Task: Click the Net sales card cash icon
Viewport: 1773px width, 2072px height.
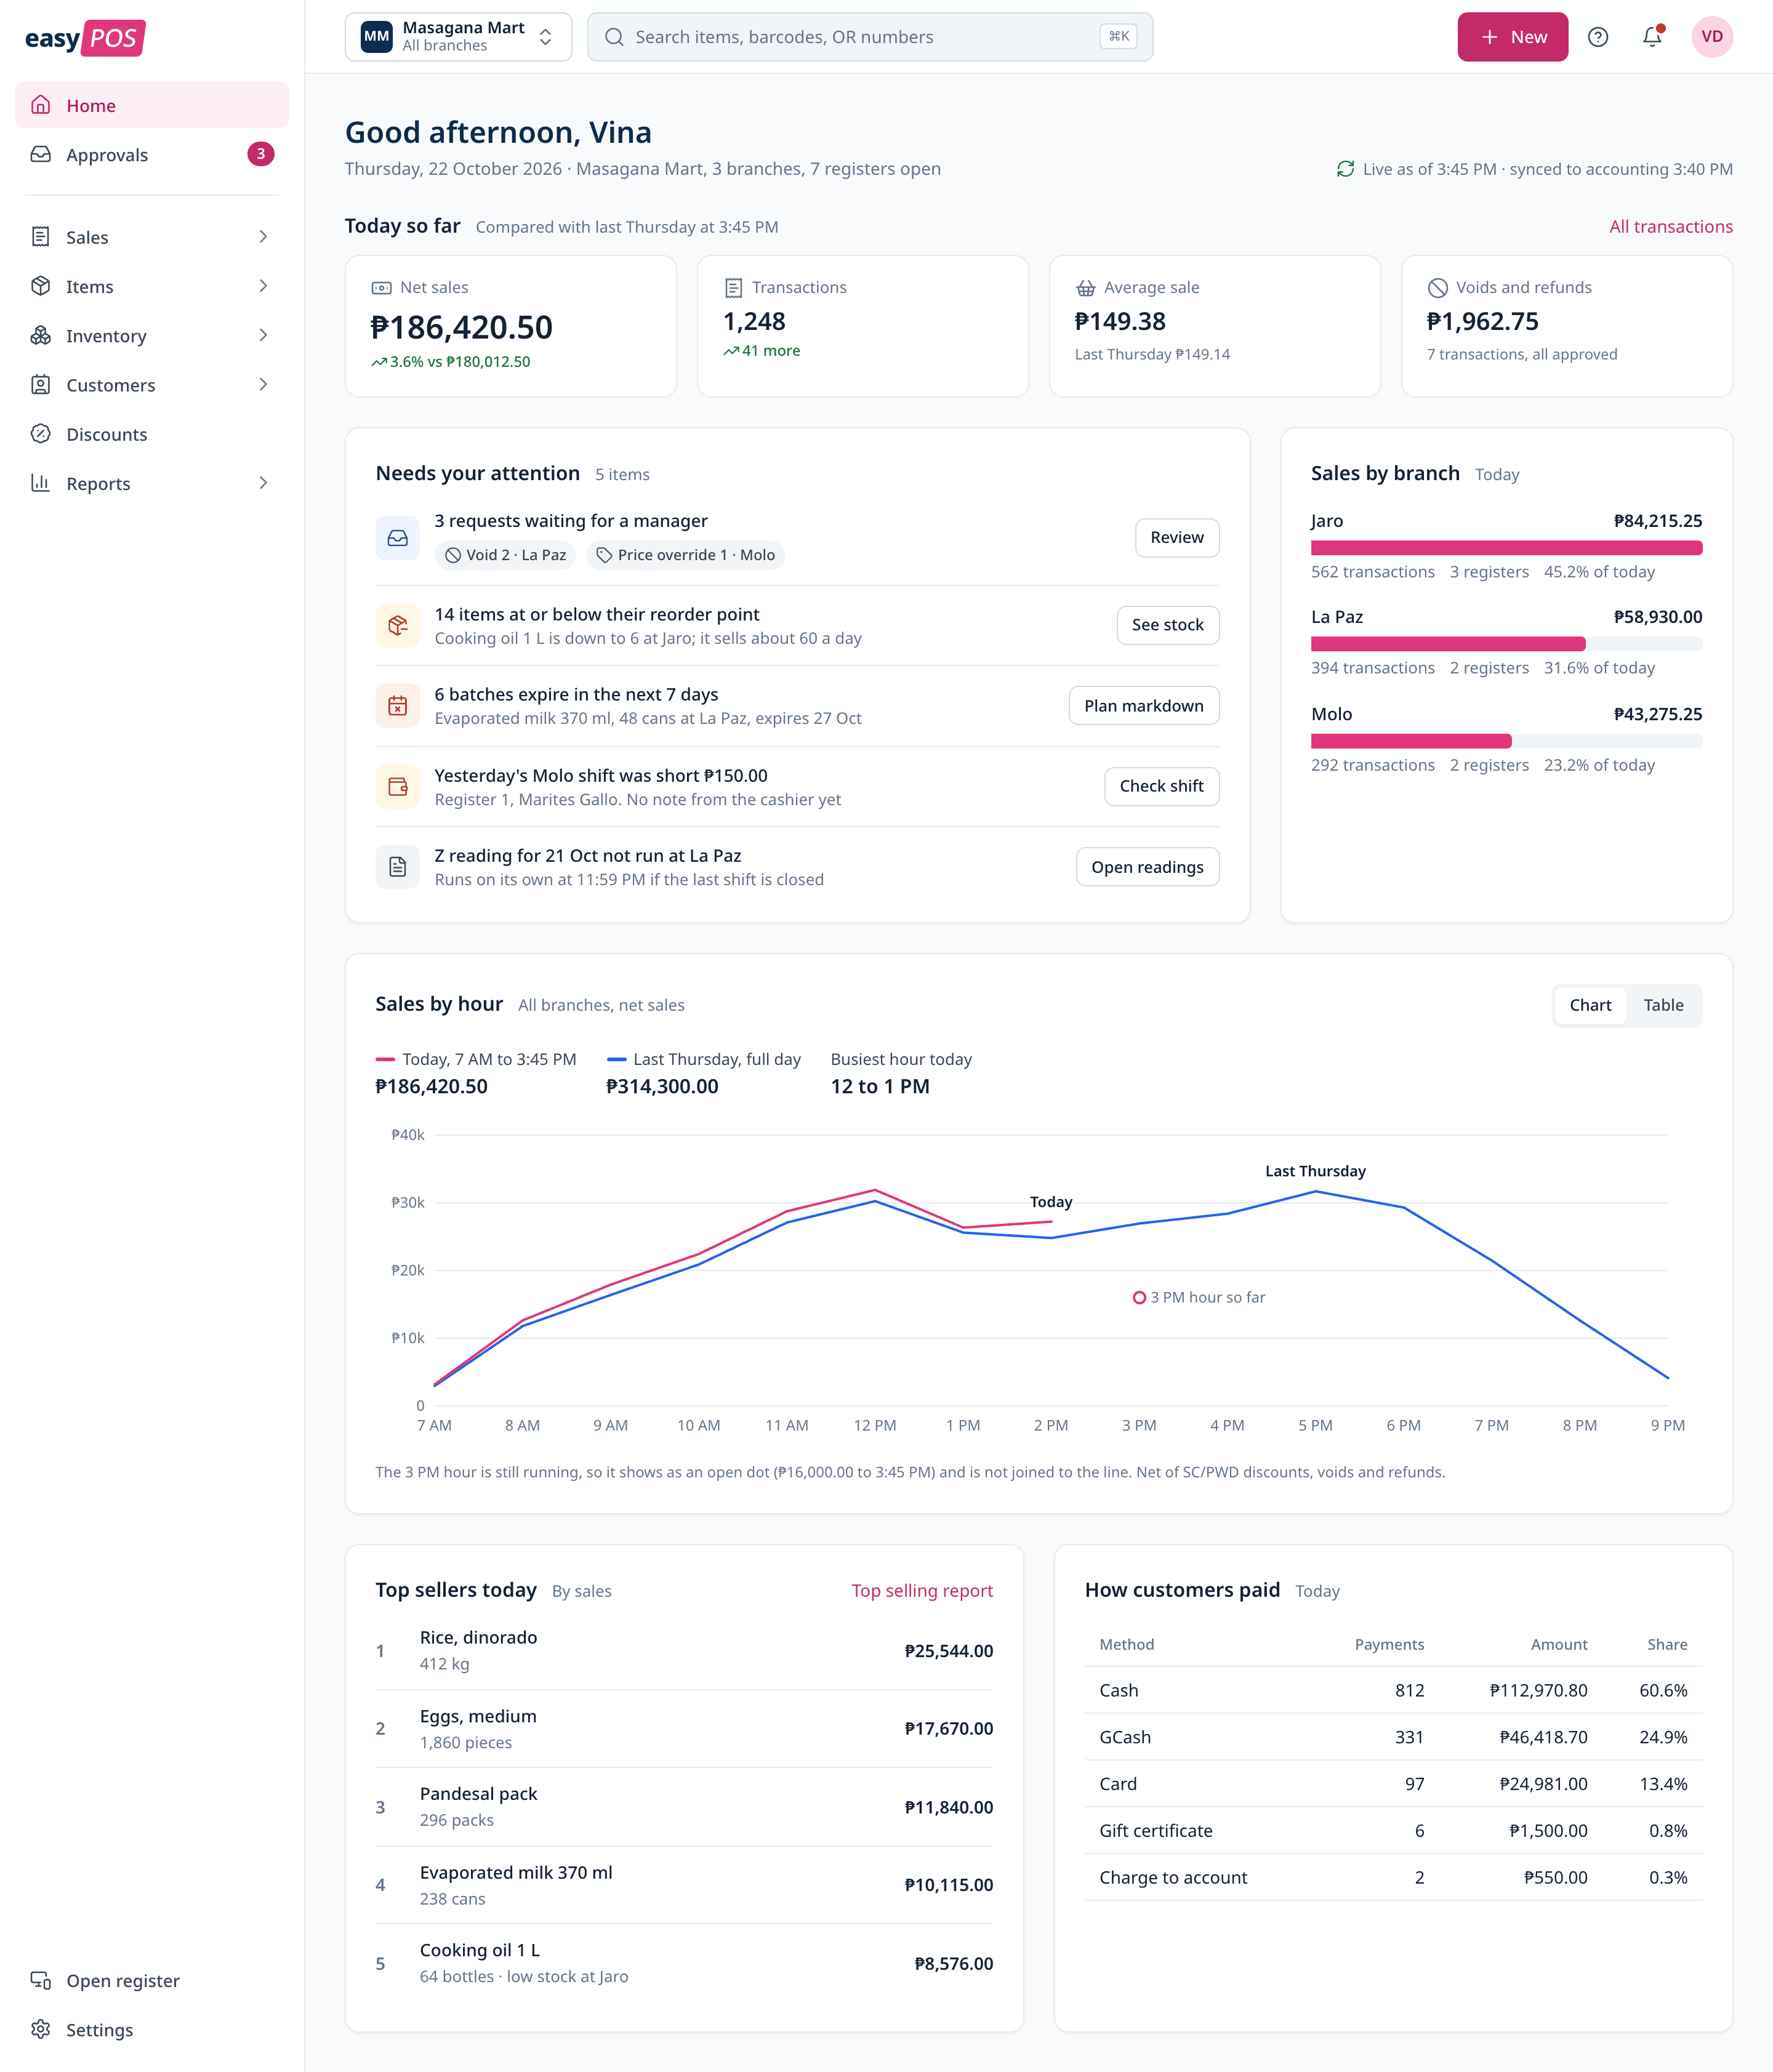Action: 382,288
